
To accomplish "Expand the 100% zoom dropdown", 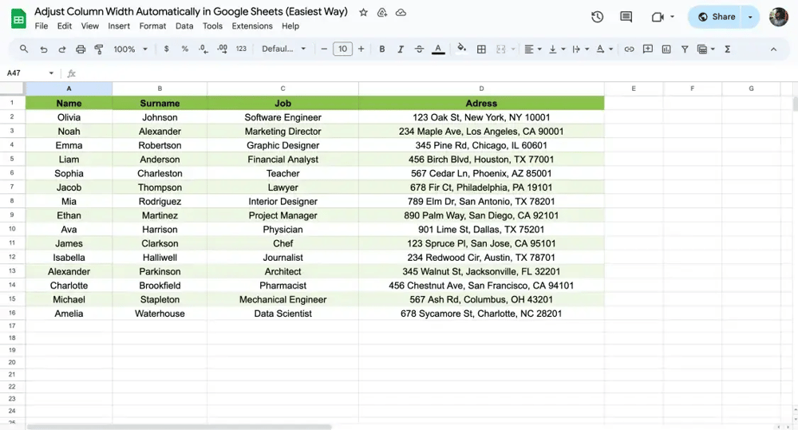I will point(131,49).
